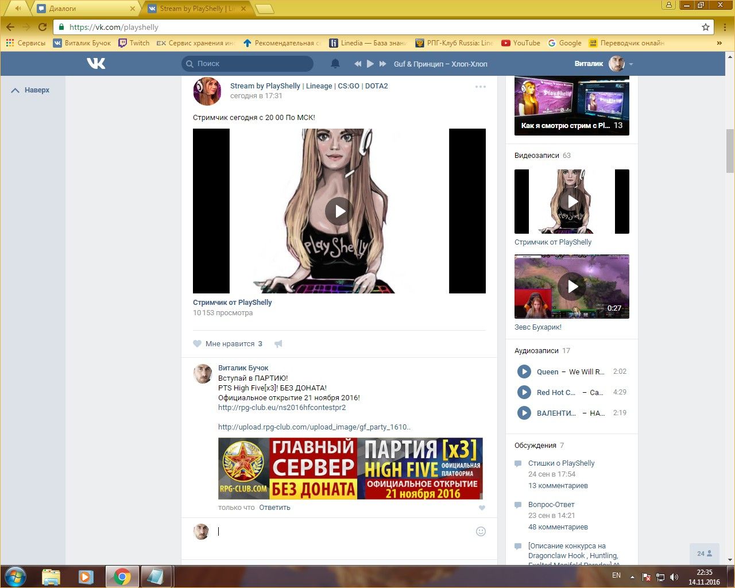
Task: Expand hidden bookmarks chevron
Action: click(719, 43)
